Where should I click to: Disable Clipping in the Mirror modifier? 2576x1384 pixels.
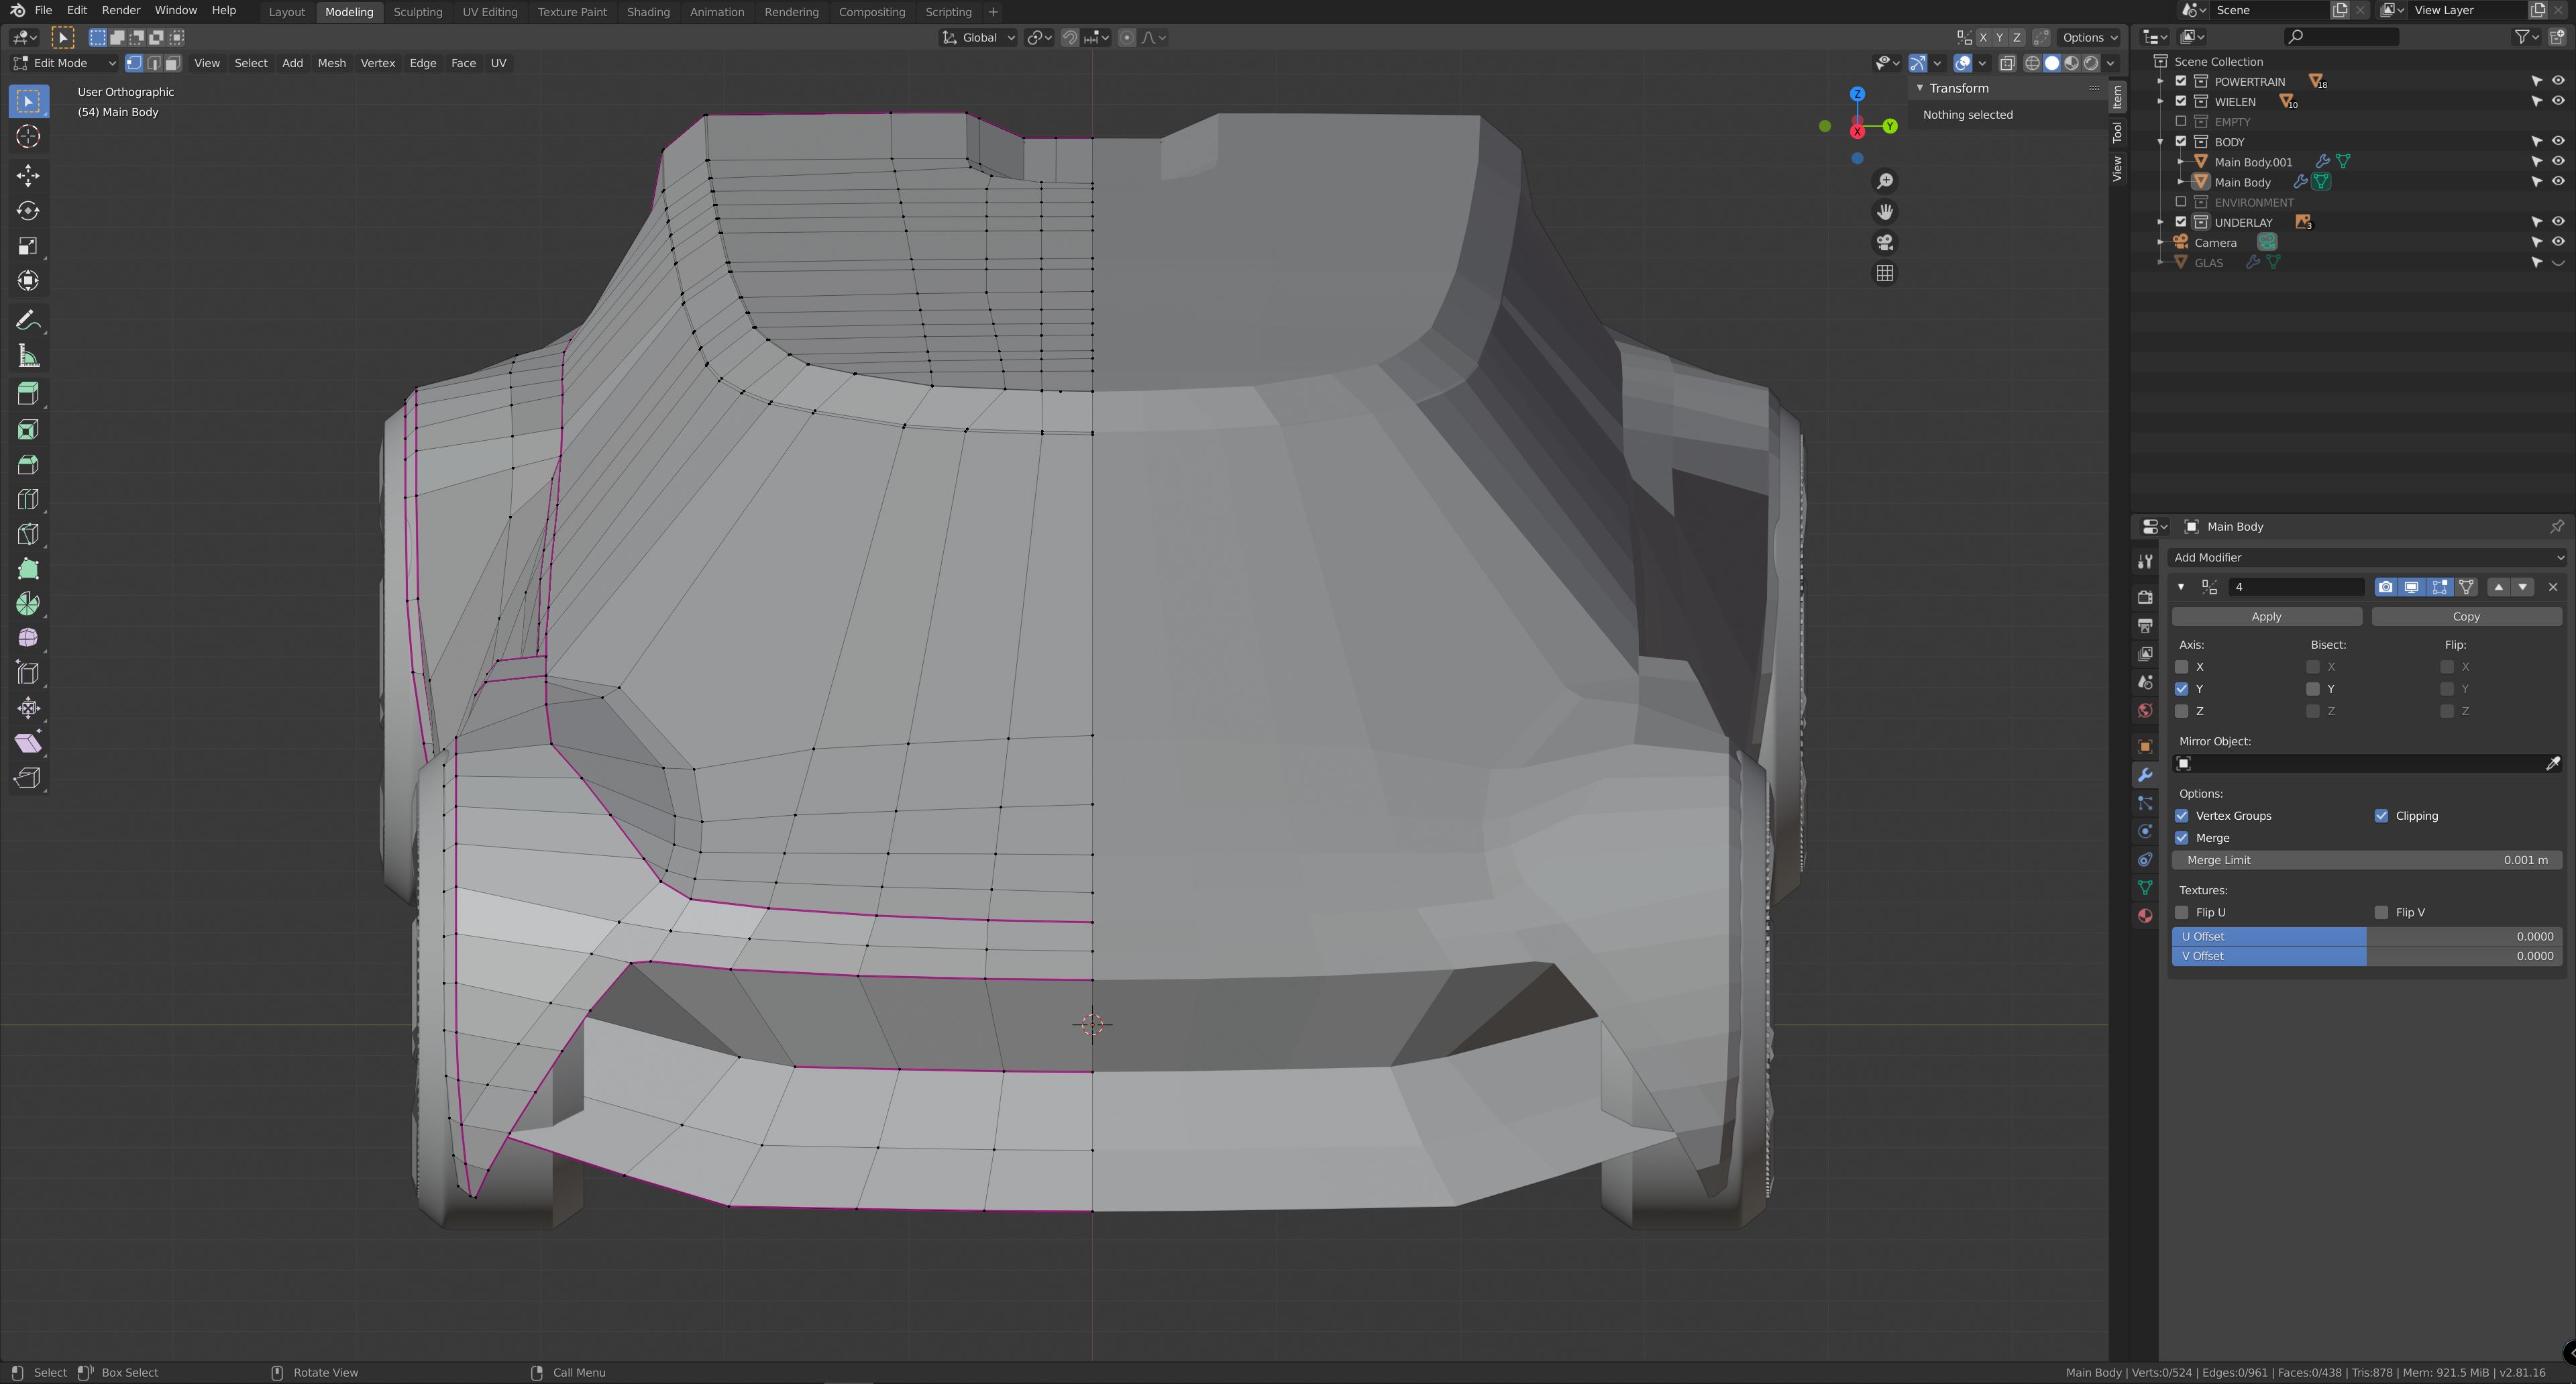tap(2381, 815)
